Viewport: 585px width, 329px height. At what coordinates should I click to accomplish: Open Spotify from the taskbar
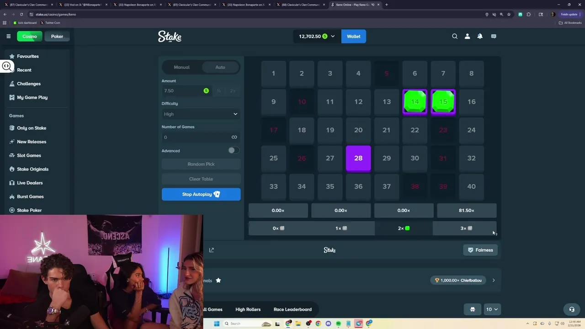pyautogui.click(x=338, y=324)
